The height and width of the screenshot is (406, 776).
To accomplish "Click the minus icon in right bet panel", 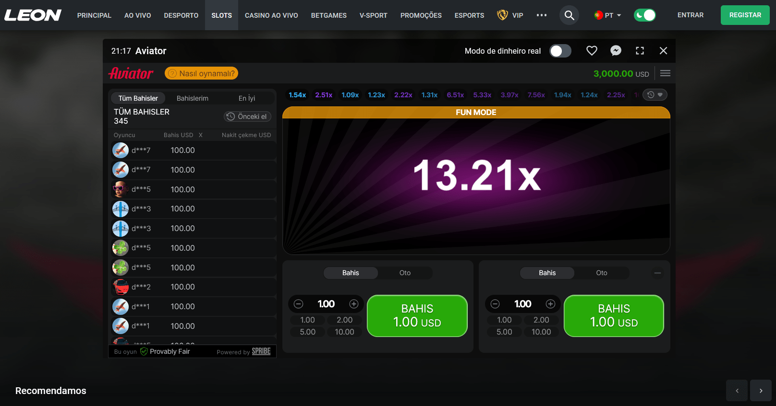I will click(x=495, y=304).
